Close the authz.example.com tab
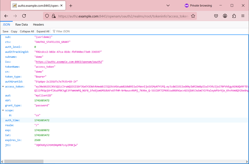249x164 pixels. pos(61,6)
